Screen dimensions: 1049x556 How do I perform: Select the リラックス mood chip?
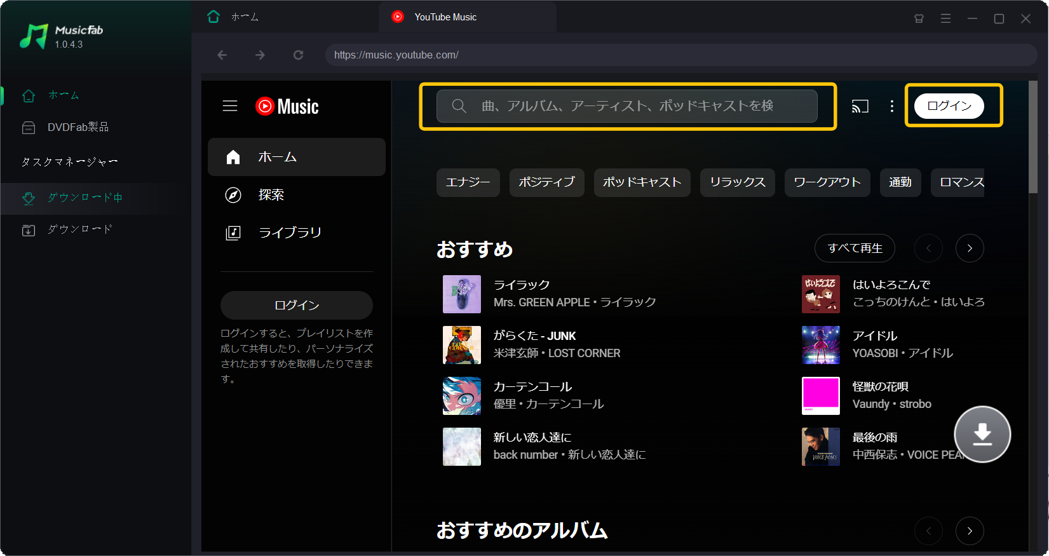point(737,182)
